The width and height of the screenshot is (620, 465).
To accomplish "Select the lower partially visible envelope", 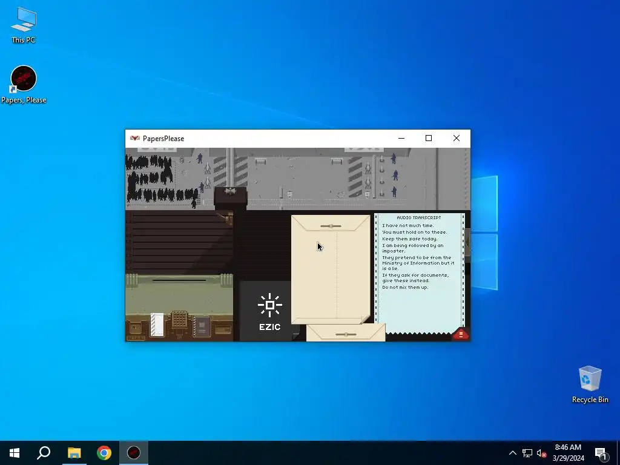I will (346, 332).
